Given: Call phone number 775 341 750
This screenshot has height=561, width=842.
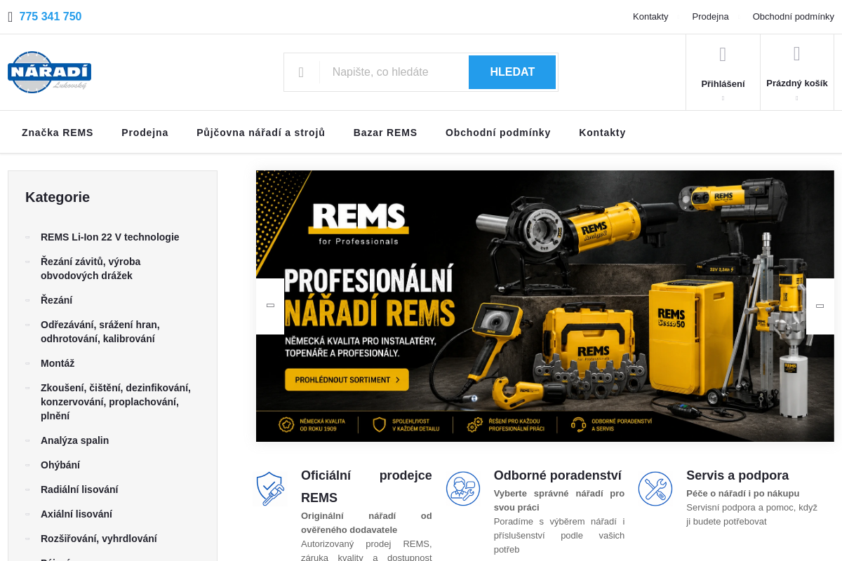Looking at the screenshot, I should 51,17.
